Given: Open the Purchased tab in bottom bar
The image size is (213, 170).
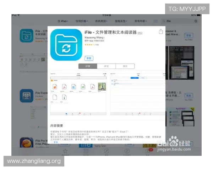Looking at the screenshot, I should click(x=127, y=152).
